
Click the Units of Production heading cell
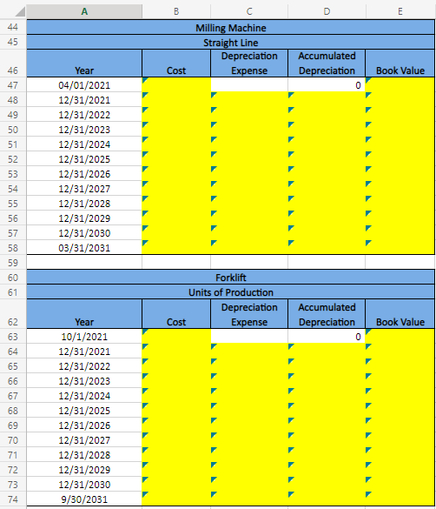(231, 292)
